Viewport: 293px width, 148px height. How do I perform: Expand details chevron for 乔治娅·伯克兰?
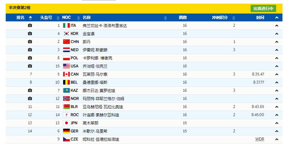tap(277, 66)
